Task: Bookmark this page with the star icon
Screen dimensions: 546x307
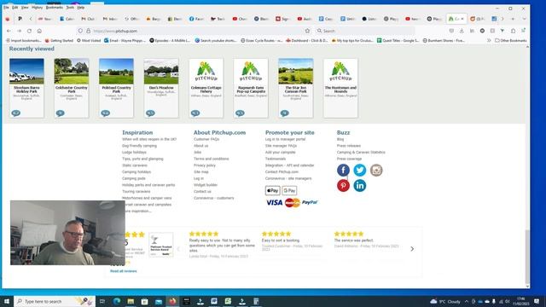Action: (307, 31)
